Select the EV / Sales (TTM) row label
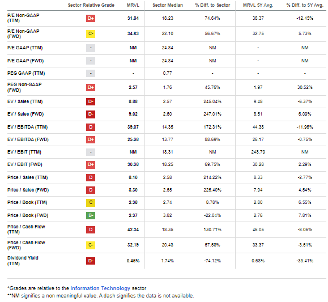 coord(25,102)
